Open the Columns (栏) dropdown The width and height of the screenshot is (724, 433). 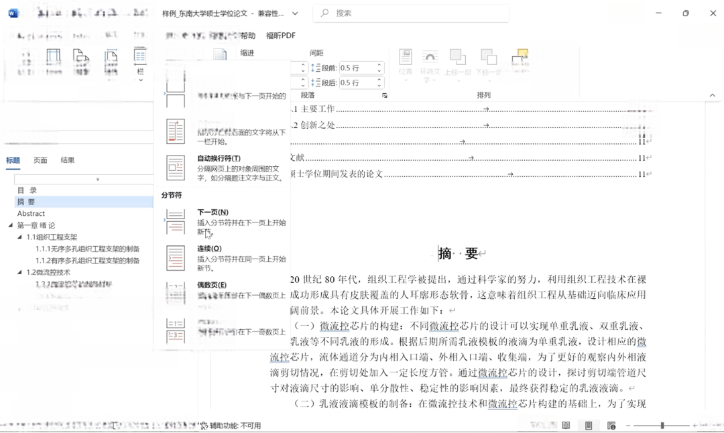pos(140,64)
